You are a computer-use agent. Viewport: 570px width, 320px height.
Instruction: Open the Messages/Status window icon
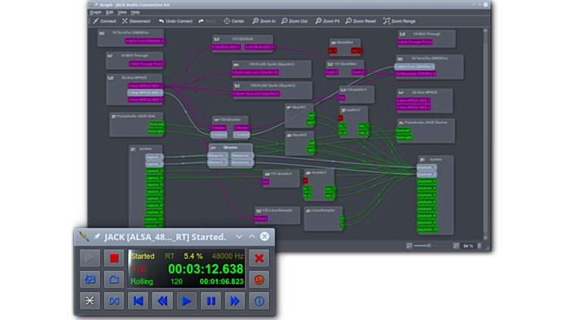(x=91, y=279)
